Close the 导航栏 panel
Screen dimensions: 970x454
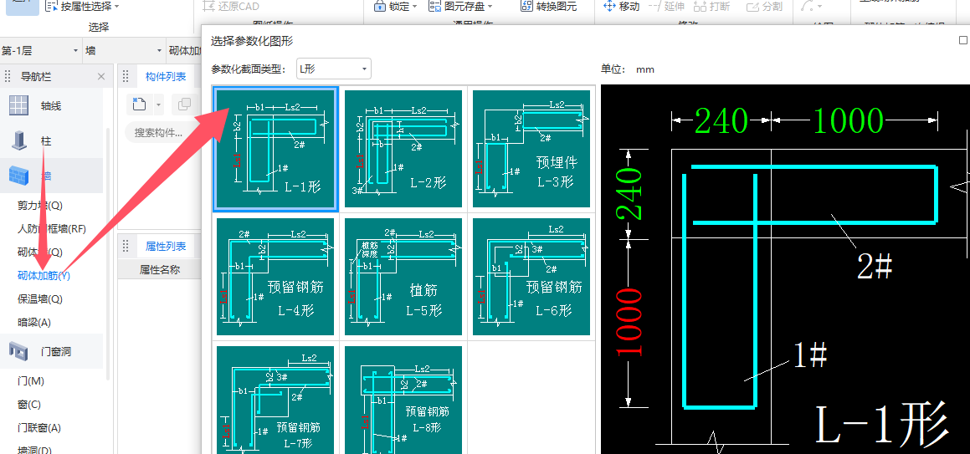[101, 77]
